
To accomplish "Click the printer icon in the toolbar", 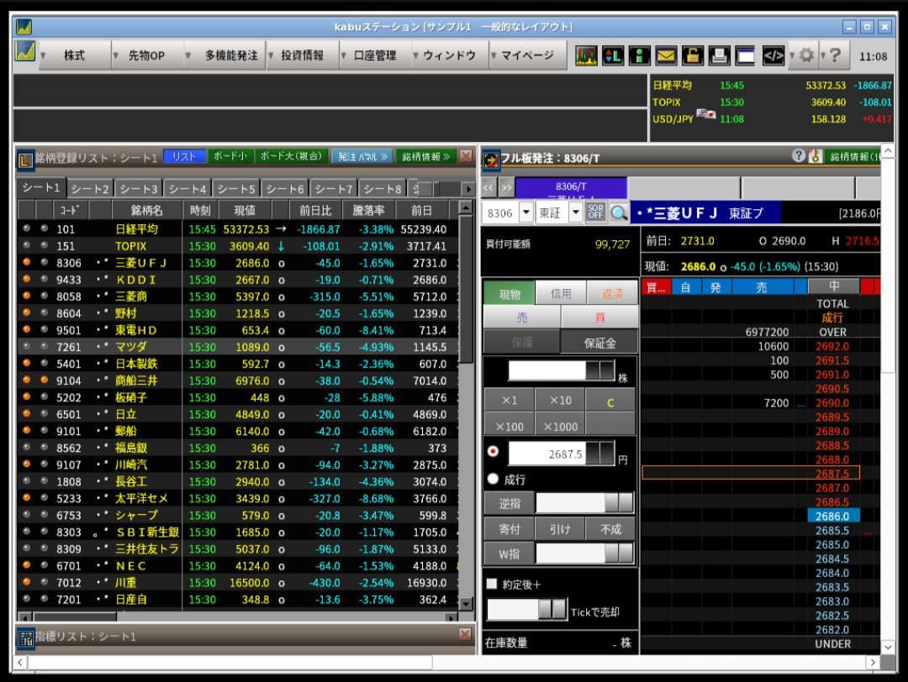I will (x=719, y=55).
